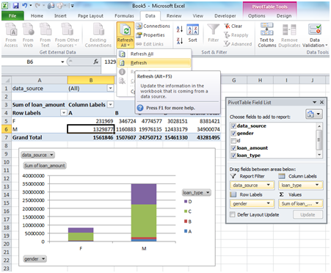Open loan_type field in Column Labels area

coord(301,185)
